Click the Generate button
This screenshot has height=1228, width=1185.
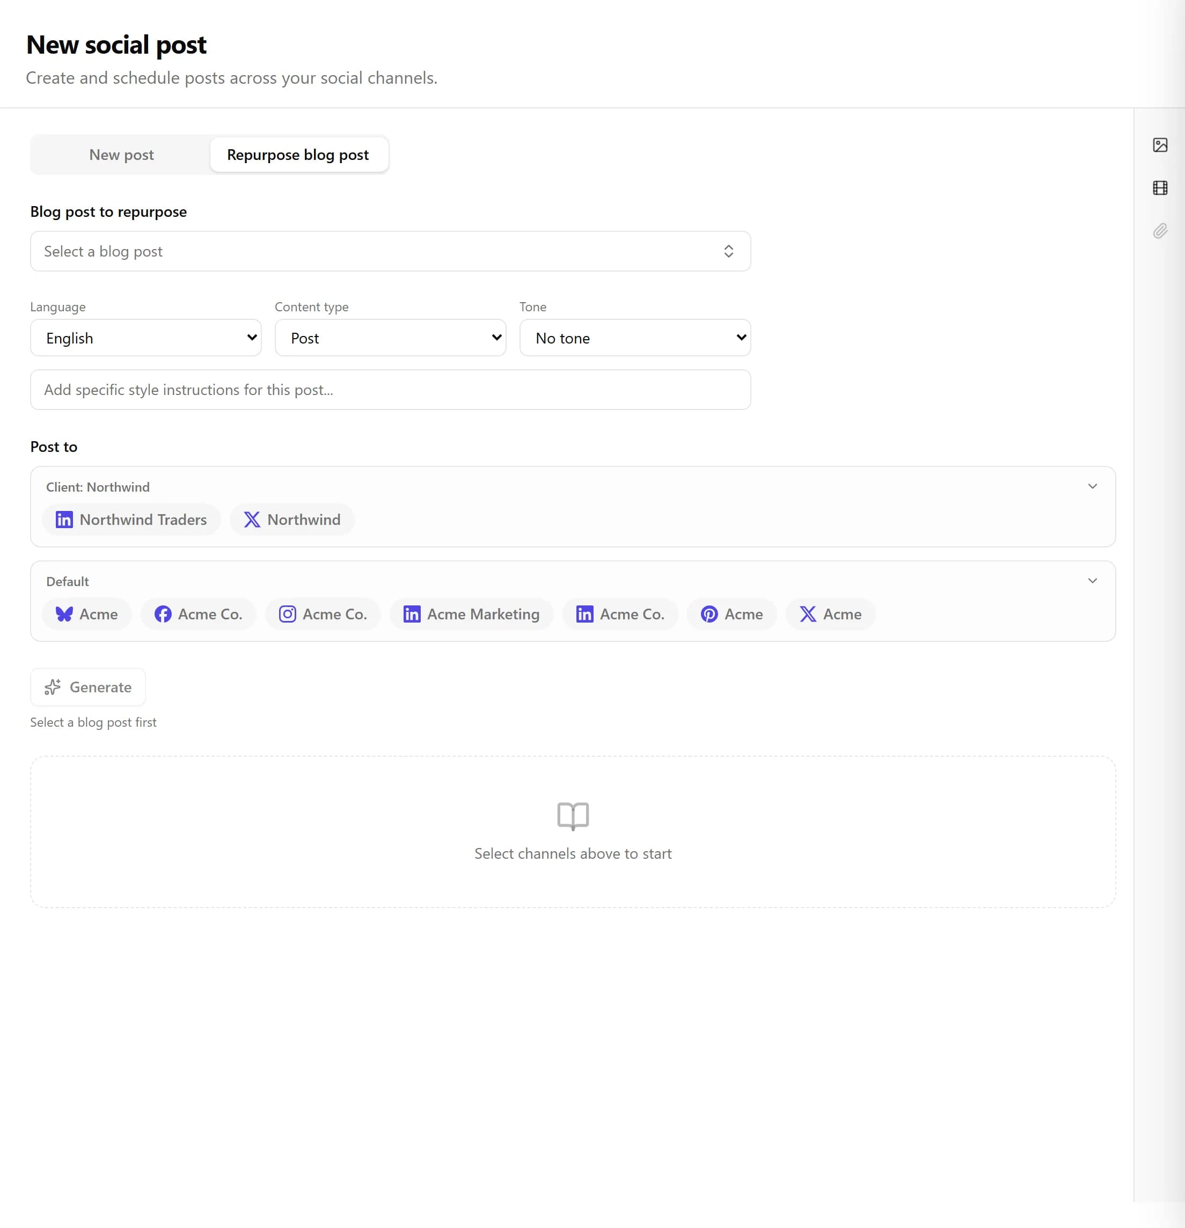87,688
